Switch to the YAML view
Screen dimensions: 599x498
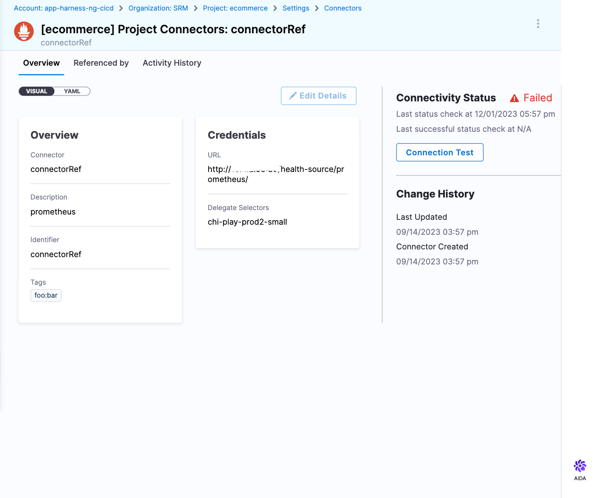[x=72, y=91]
